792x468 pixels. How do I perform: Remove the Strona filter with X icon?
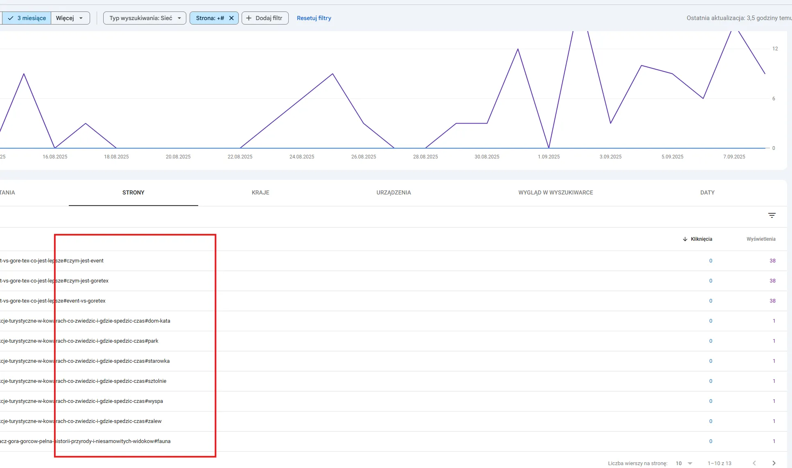[x=231, y=18]
